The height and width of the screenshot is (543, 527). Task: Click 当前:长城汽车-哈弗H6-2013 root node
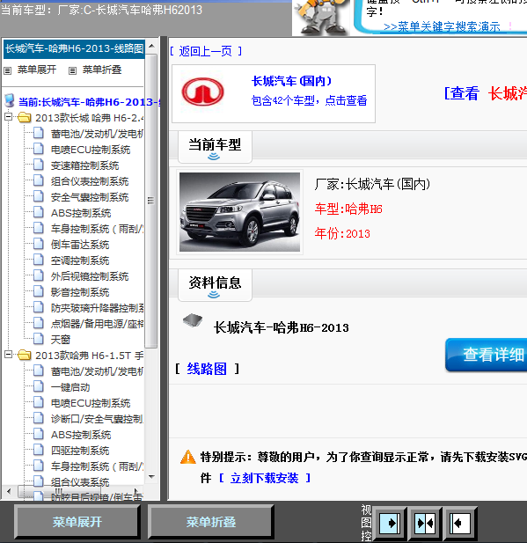coord(89,102)
